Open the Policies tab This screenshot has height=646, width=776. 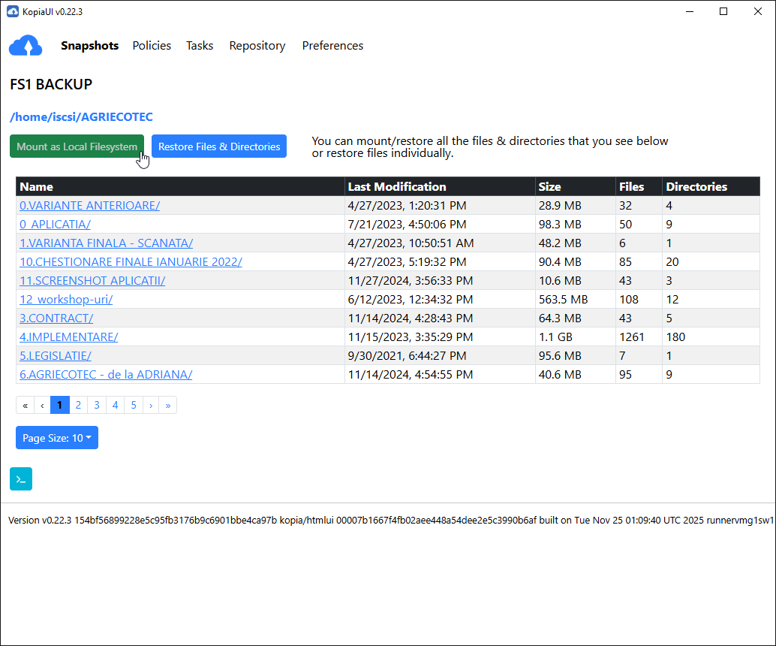tap(152, 46)
